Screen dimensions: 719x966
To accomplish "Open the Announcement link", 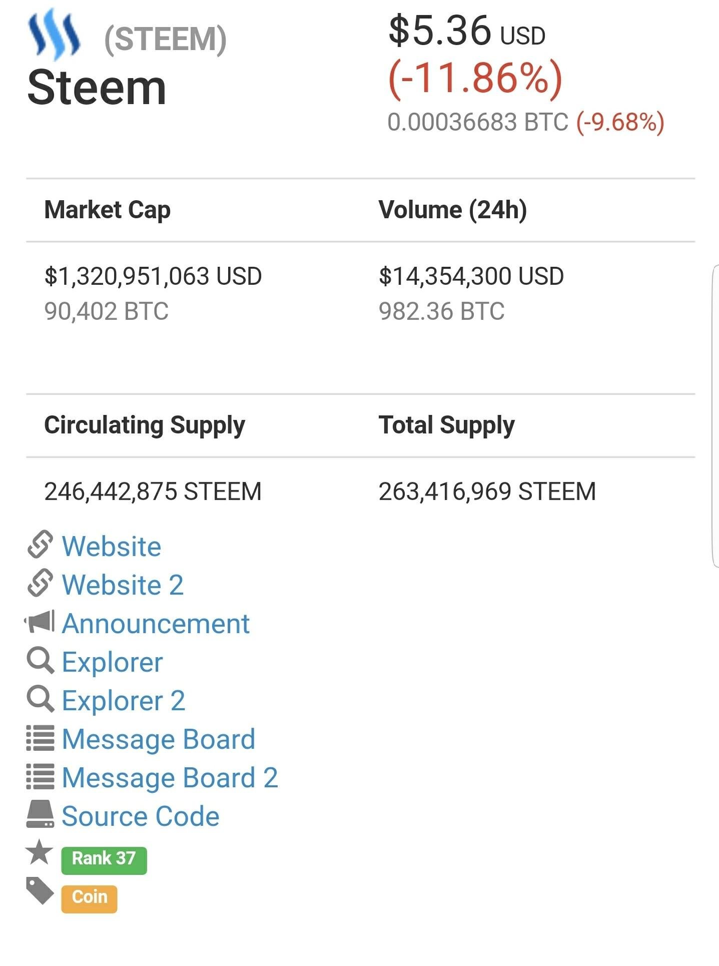I will tap(156, 624).
